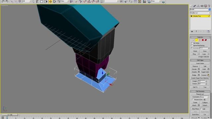Click the Use Pivot Point Center icon

point(71,1)
